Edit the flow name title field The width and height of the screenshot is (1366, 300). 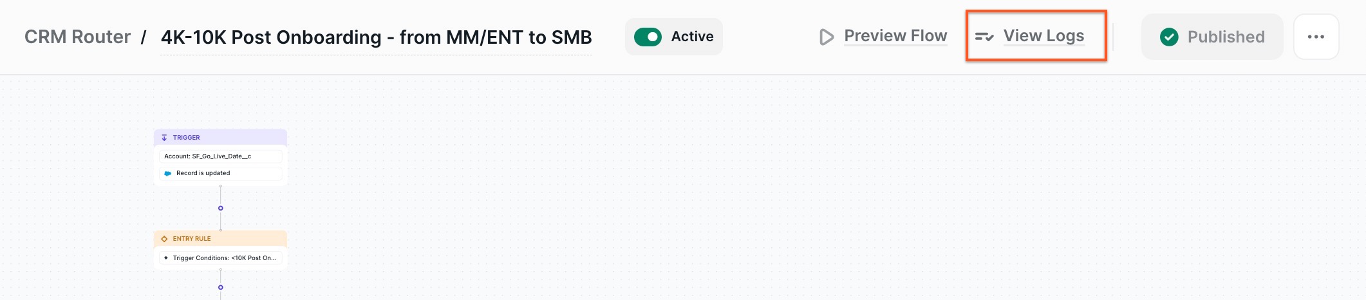(x=376, y=37)
